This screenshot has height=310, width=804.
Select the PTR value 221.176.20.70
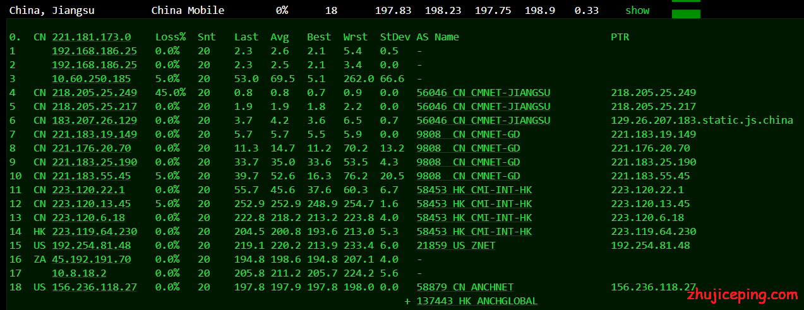(651, 148)
